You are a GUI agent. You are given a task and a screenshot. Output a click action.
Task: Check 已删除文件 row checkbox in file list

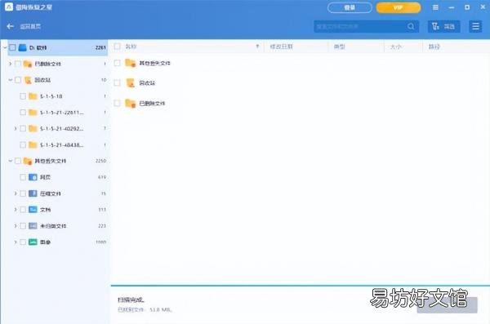(x=117, y=103)
